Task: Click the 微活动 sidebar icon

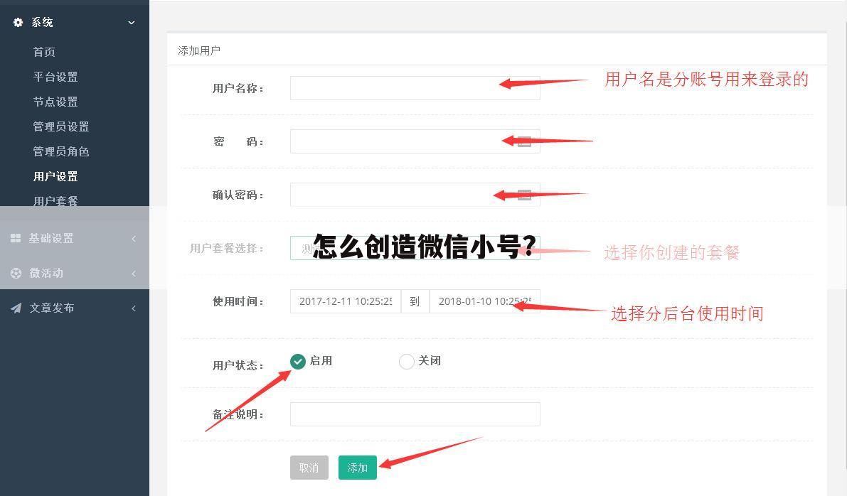Action: click(16, 273)
